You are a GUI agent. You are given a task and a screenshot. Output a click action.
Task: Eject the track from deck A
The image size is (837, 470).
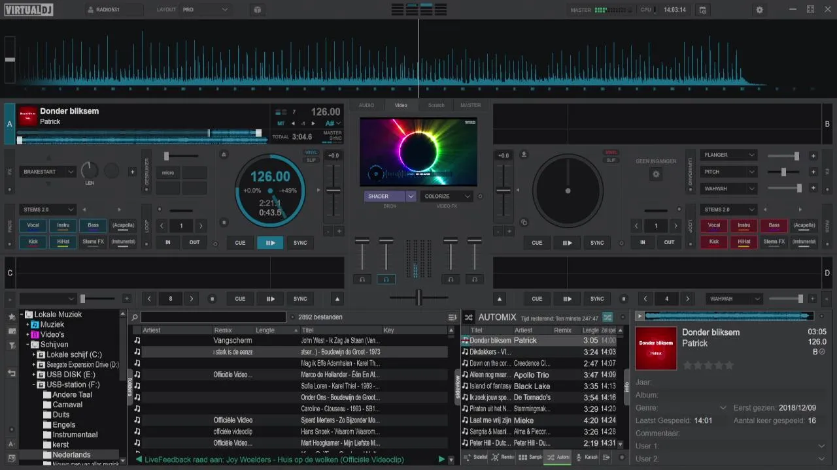tap(224, 155)
